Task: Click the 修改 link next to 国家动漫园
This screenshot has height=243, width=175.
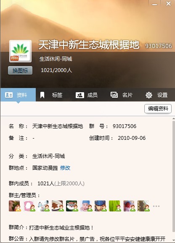Action: pos(65,168)
